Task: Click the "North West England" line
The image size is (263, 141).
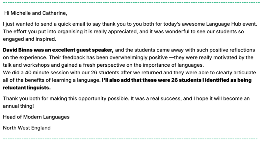Action: click(x=26, y=127)
